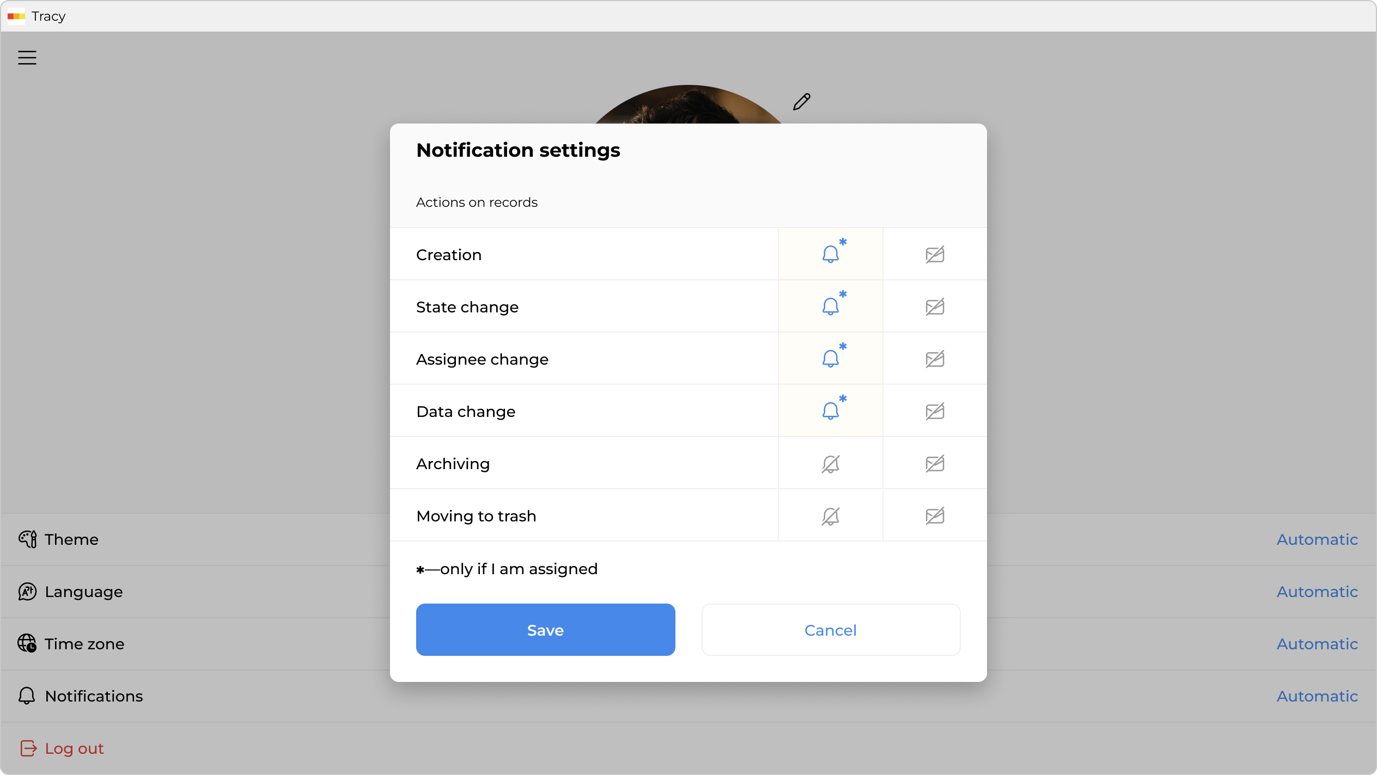Image resolution: width=1377 pixels, height=775 pixels.
Task: Save the notification settings
Action: click(x=545, y=630)
